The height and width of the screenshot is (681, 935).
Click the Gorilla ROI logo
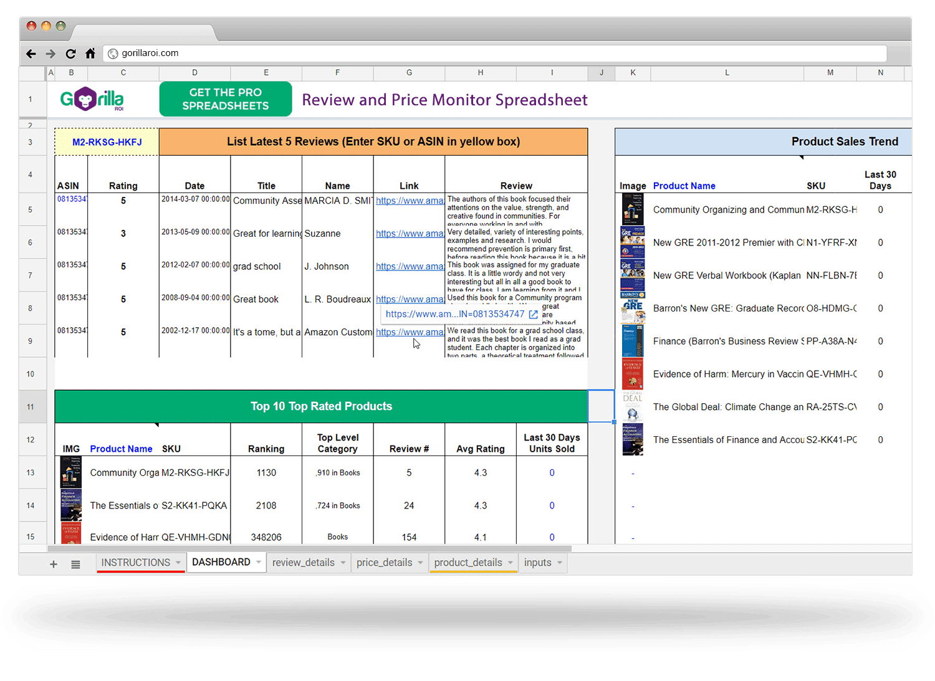pyautogui.click(x=91, y=98)
